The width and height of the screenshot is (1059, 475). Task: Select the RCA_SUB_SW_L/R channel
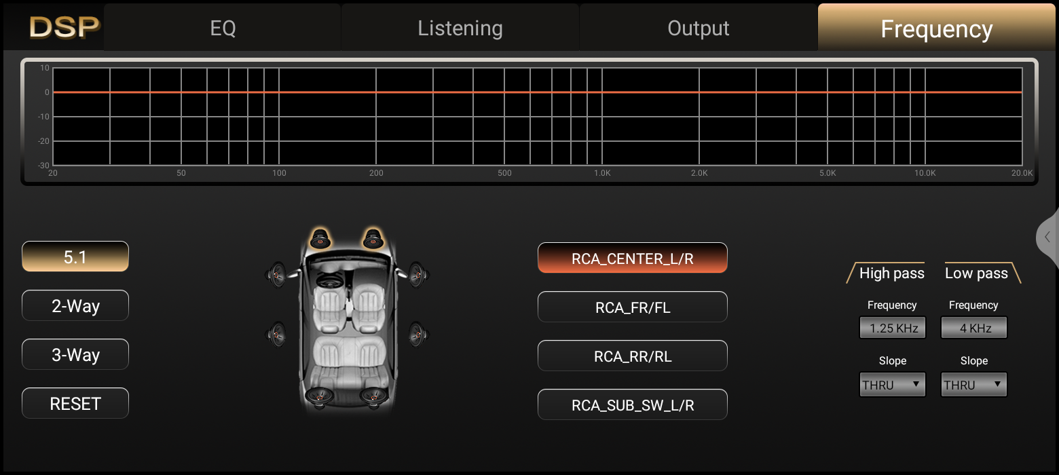(x=633, y=404)
